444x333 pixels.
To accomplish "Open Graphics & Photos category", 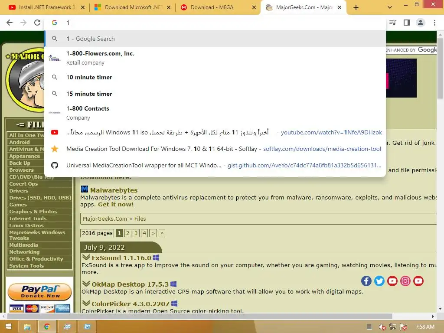I will 33,212.
